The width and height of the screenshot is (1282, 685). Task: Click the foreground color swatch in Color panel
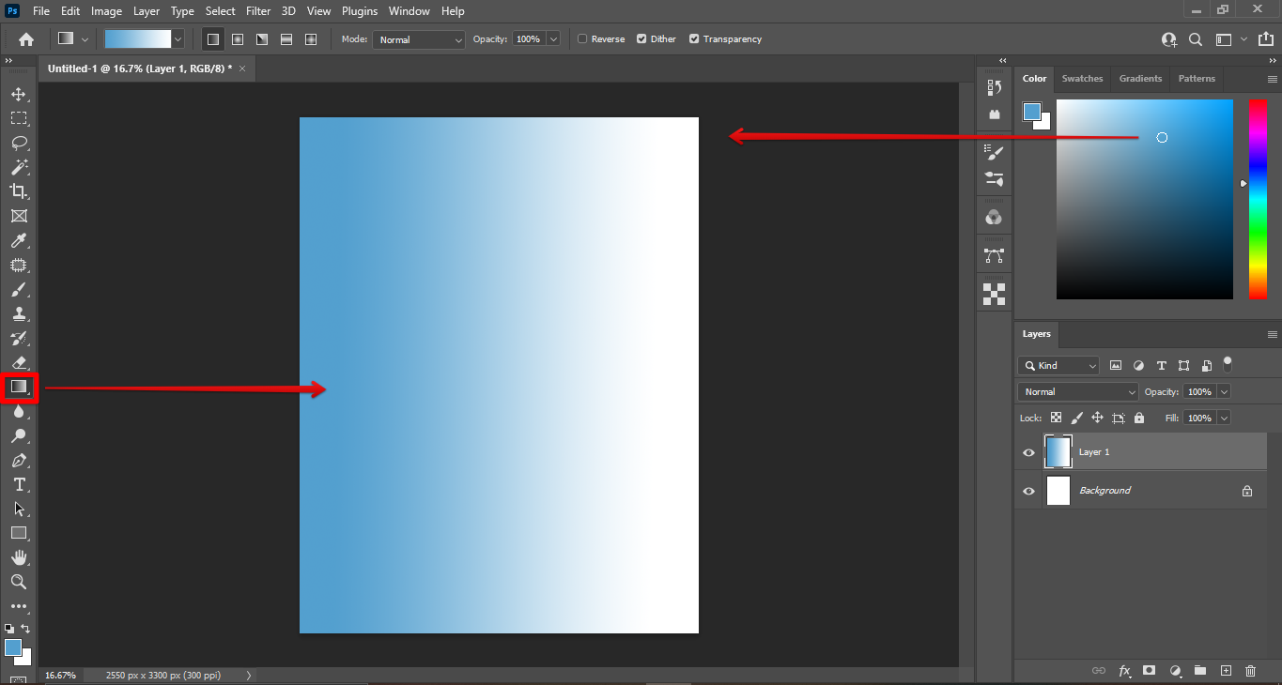tap(1032, 112)
